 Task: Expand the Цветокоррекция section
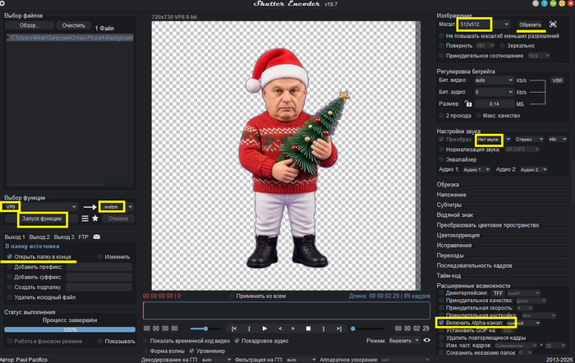pos(458,235)
